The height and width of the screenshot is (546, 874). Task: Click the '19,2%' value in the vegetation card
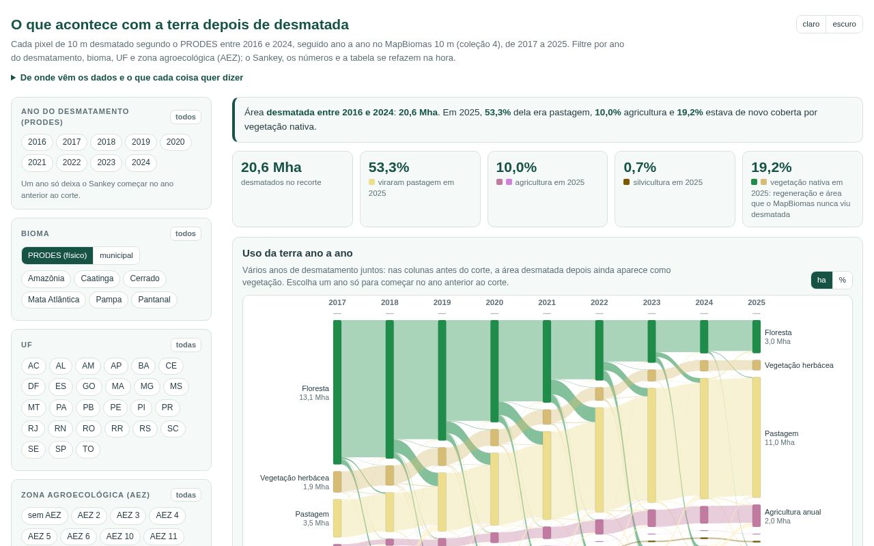click(772, 167)
